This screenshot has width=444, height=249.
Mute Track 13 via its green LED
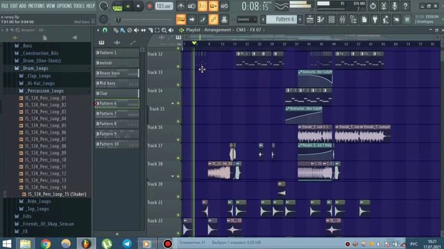tap(178, 84)
